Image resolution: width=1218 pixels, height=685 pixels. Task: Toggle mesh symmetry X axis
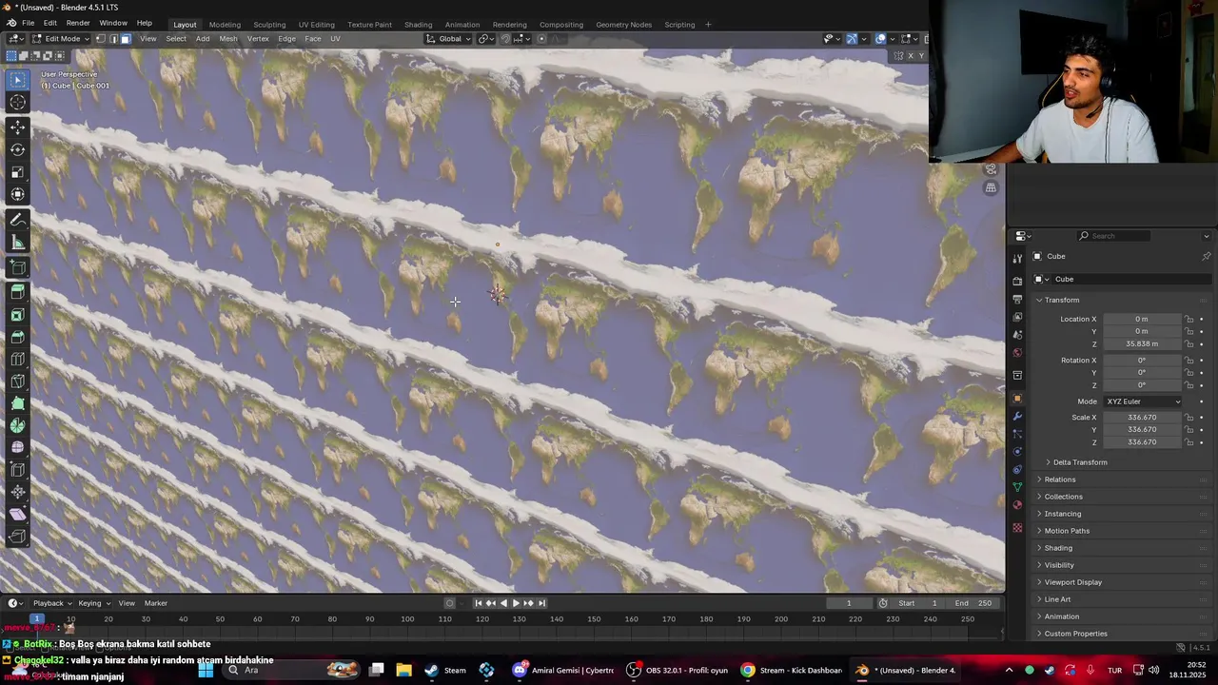pos(910,56)
